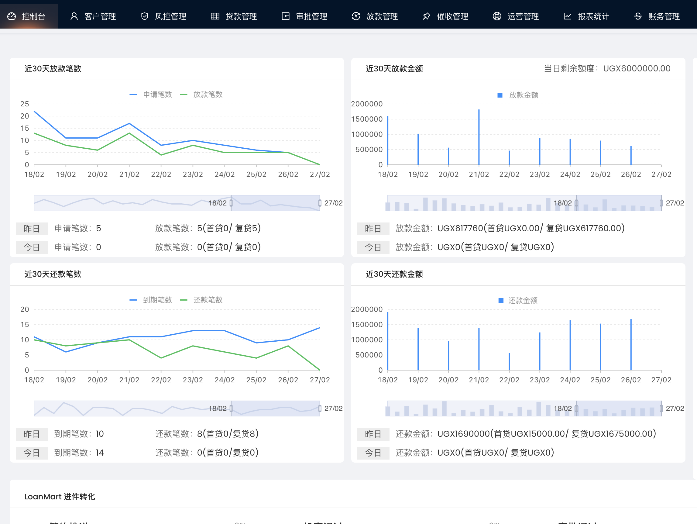Toggle 还款金额 bar series legend
This screenshot has height=524, width=697.
[518, 301]
